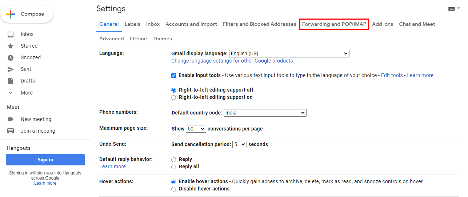
Task: Select the Starred star icon
Action: pyautogui.click(x=11, y=46)
